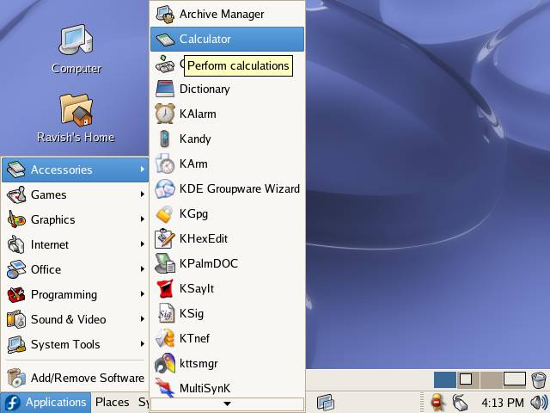Expand the Games submenu

tap(74, 194)
